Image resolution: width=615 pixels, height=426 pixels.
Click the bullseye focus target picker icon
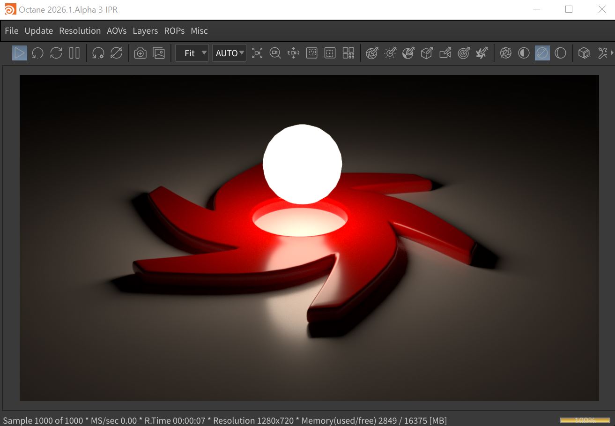tap(463, 53)
